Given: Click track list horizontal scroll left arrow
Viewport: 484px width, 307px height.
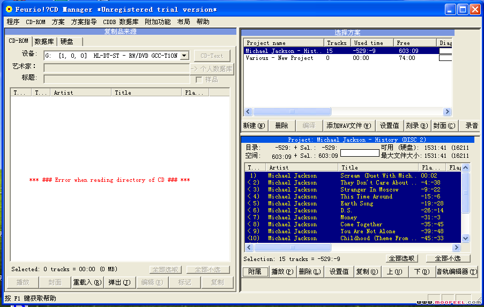Looking at the screenshot, I should coord(249,247).
